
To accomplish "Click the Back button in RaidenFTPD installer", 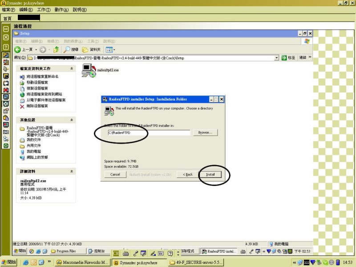I will [x=187, y=174].
